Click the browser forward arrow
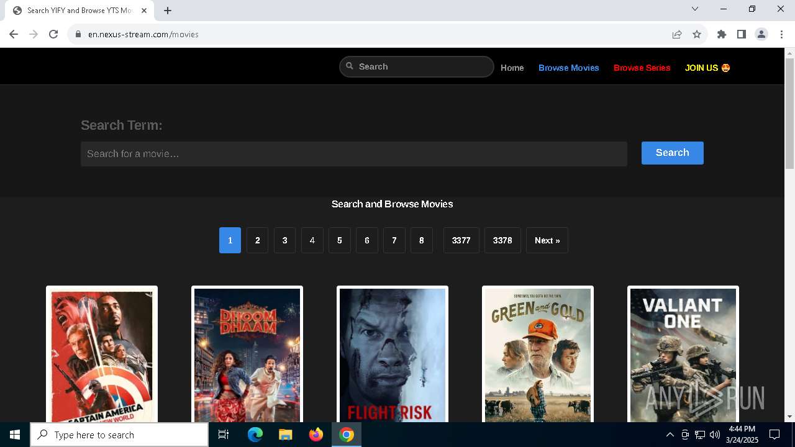The height and width of the screenshot is (447, 795). 34,34
